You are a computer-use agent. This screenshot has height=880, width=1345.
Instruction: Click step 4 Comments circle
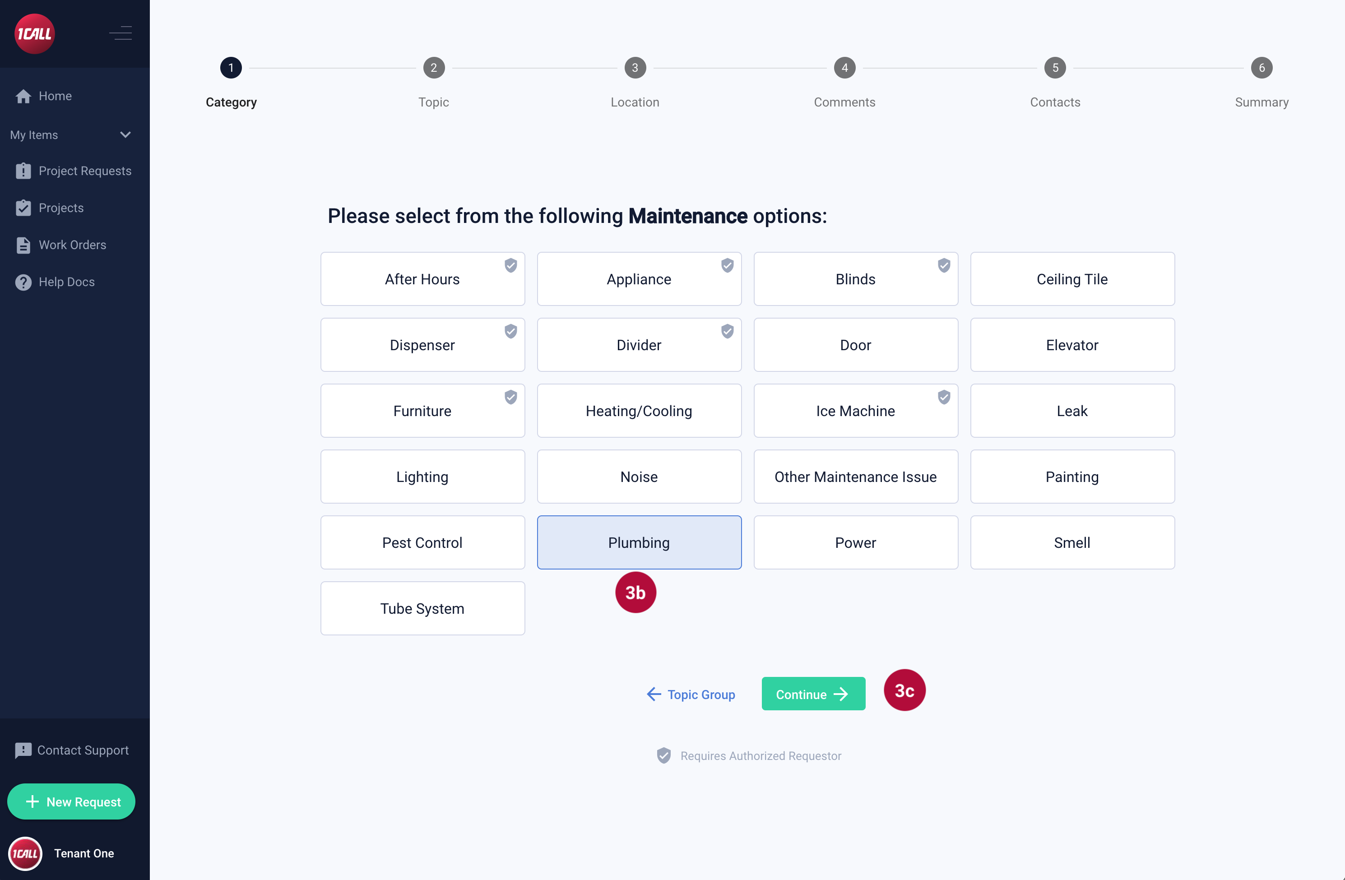[844, 68]
